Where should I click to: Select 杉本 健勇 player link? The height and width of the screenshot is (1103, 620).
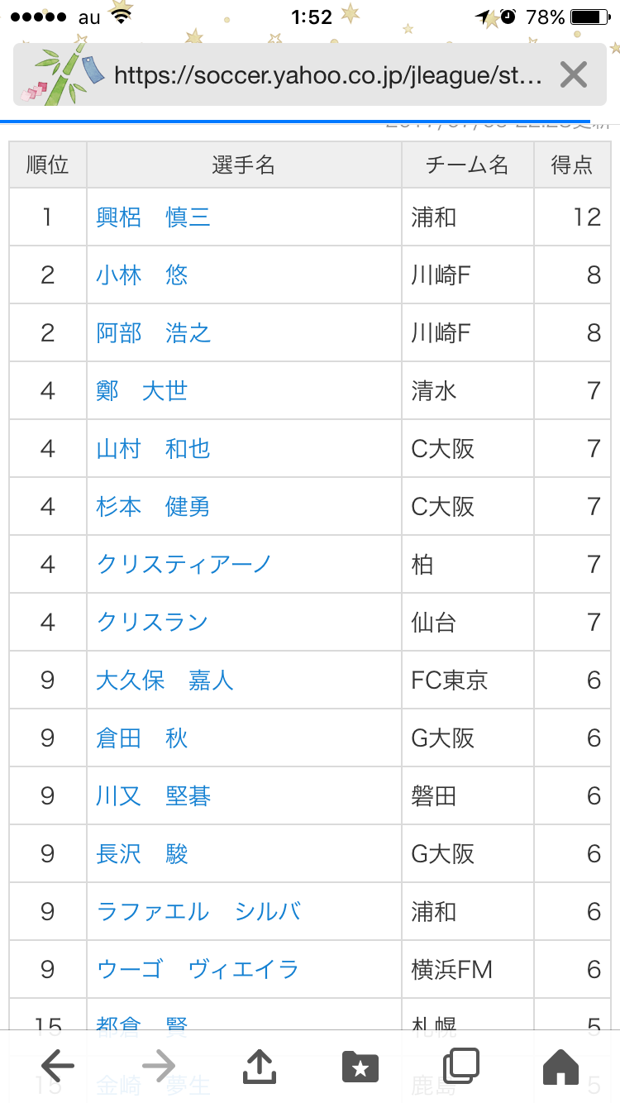[153, 506]
